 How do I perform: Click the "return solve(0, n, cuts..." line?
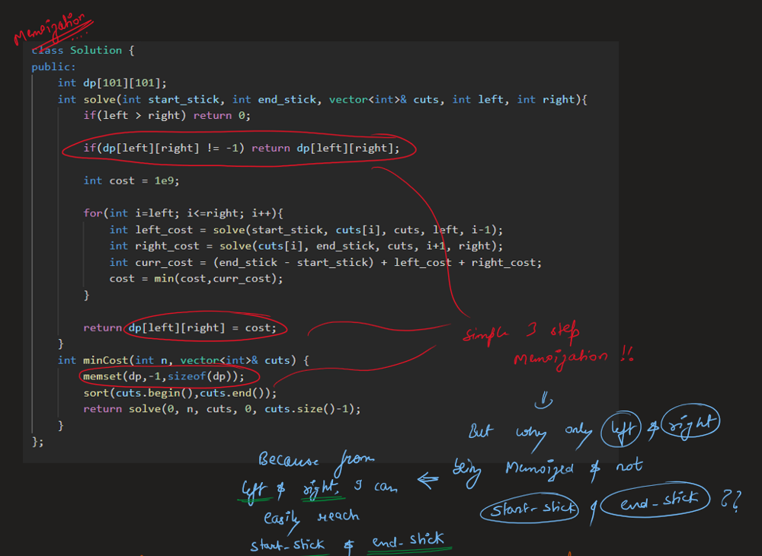[222, 409]
